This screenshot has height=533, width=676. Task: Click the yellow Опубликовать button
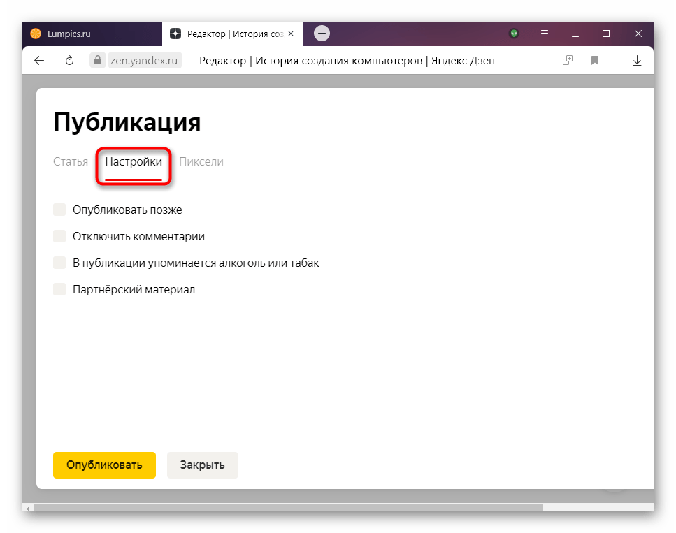pos(104,465)
